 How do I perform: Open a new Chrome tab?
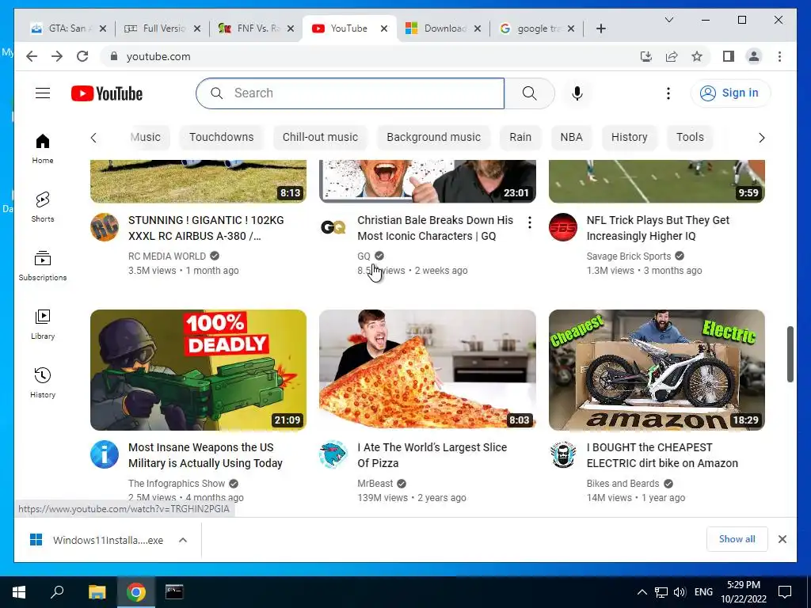[x=600, y=28]
